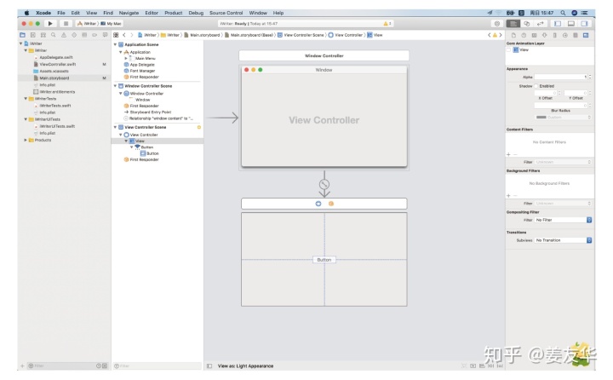Open the Report navigator speech-bubble icon
The width and height of the screenshot is (613, 380).
(105, 35)
